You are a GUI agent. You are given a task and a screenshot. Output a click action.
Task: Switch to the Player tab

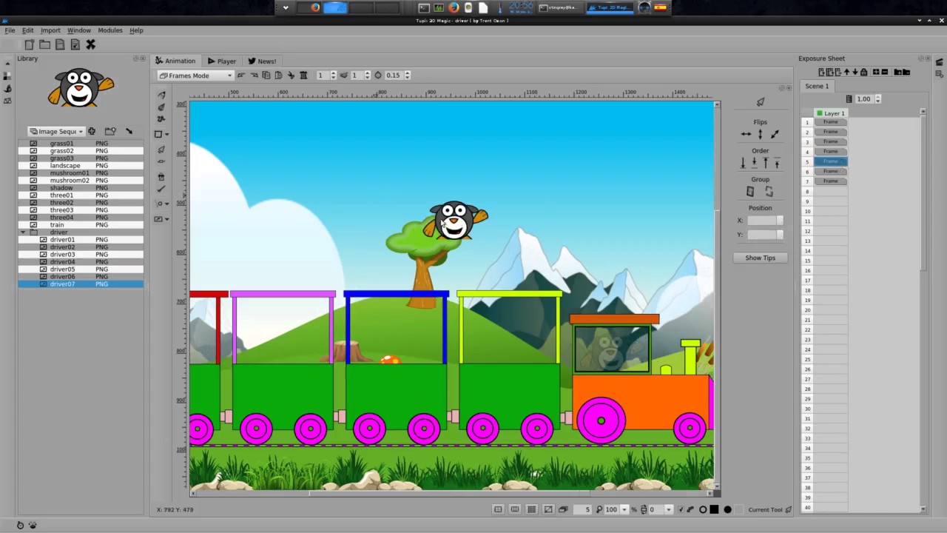tap(222, 61)
